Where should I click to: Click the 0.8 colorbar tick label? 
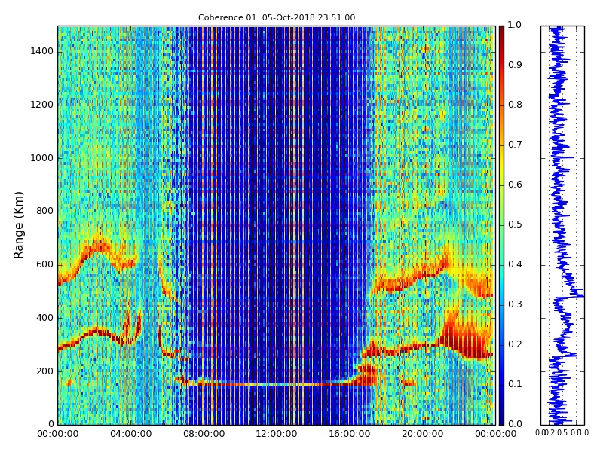coord(515,105)
